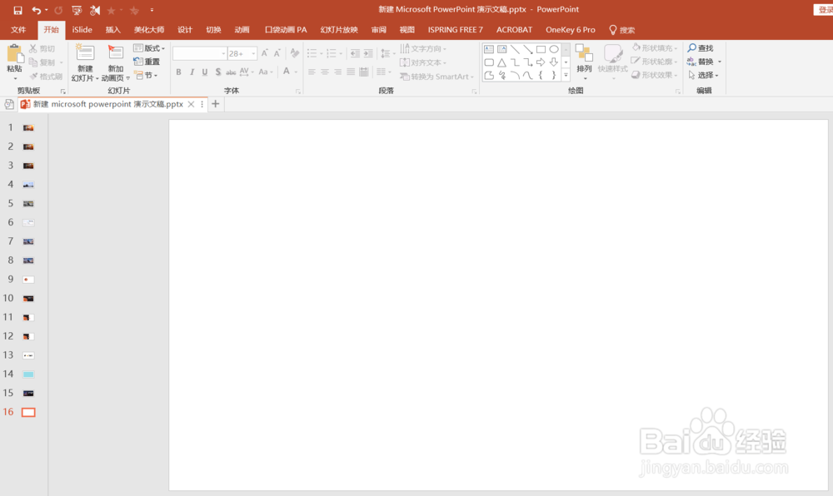Open Shape Effects (形状效果) menu
The image size is (833, 496).
click(x=655, y=76)
